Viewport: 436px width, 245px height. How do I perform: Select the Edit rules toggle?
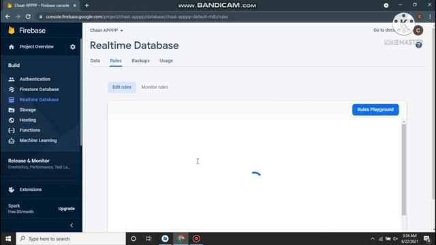[122, 87]
